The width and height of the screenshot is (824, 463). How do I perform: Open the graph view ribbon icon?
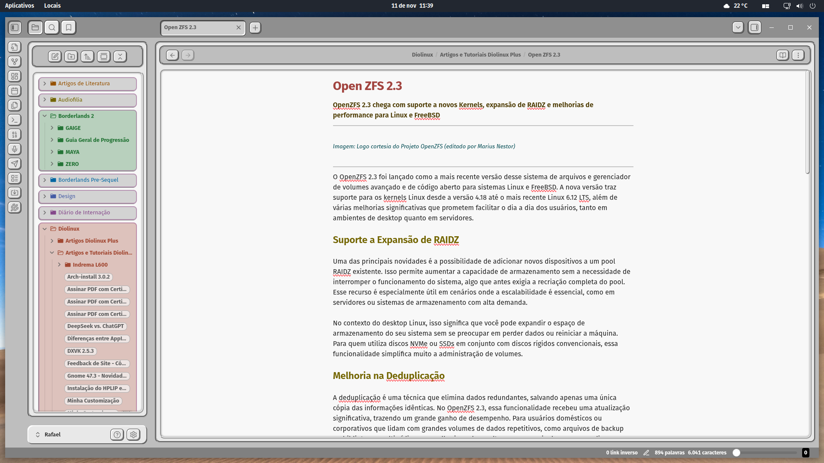click(15, 62)
